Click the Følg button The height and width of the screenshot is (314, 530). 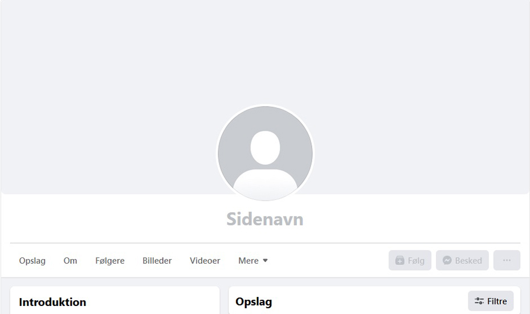pyautogui.click(x=410, y=260)
